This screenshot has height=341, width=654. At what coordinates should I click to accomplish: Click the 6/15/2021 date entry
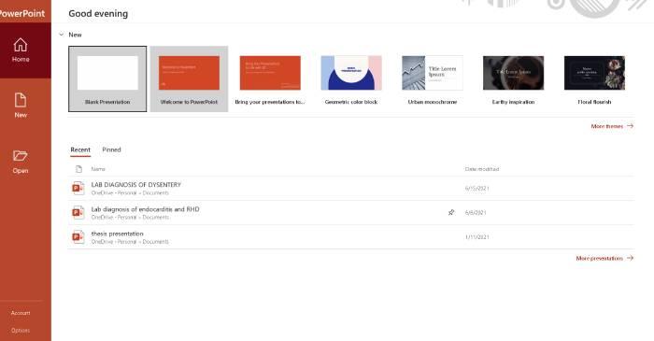(476, 189)
